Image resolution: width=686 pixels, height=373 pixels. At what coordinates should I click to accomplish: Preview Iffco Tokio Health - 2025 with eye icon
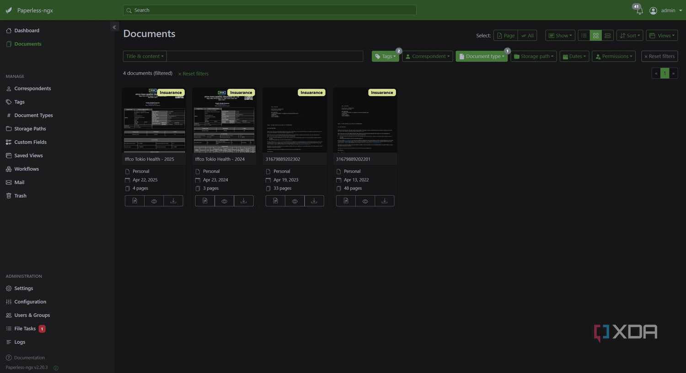[x=154, y=201]
